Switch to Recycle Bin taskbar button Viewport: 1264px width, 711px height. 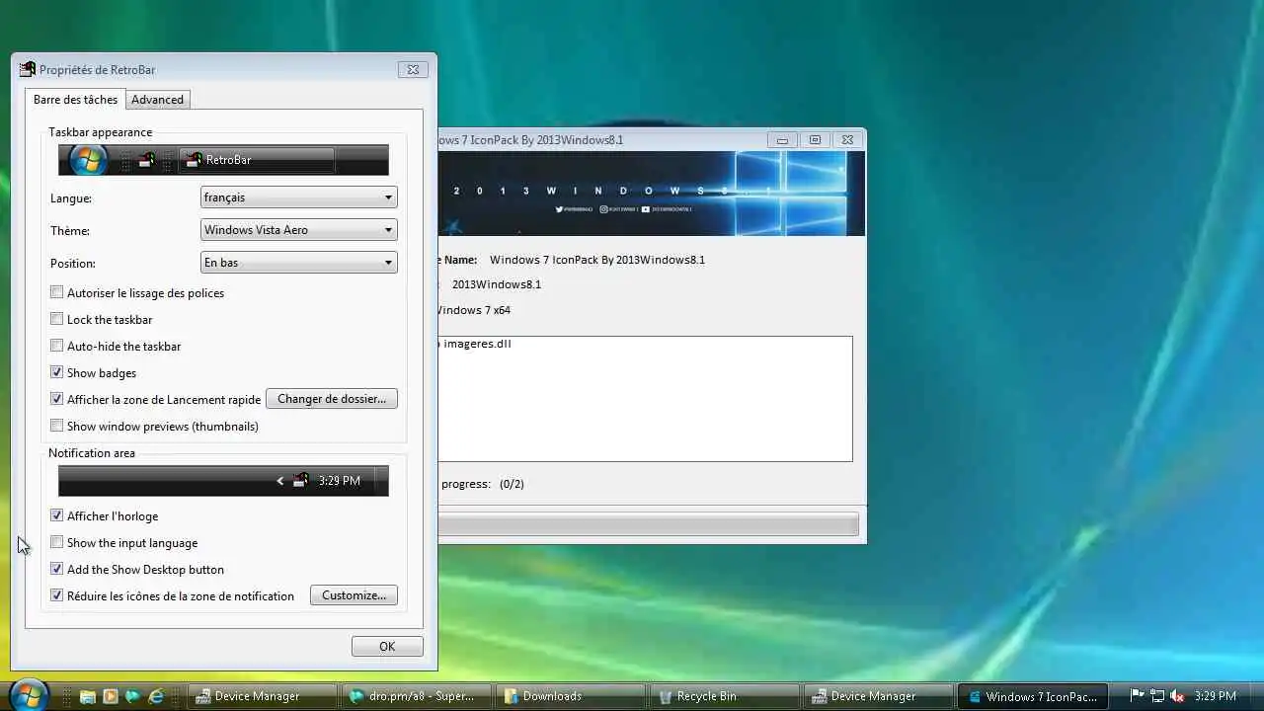click(x=723, y=696)
